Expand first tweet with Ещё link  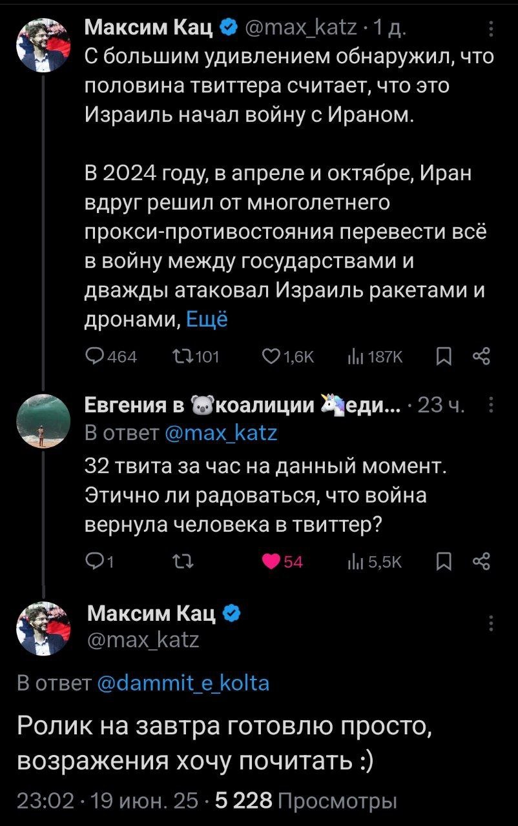coord(206,319)
